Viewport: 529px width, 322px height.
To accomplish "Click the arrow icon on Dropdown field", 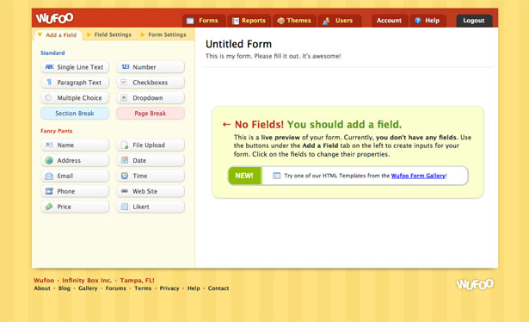I will point(124,98).
